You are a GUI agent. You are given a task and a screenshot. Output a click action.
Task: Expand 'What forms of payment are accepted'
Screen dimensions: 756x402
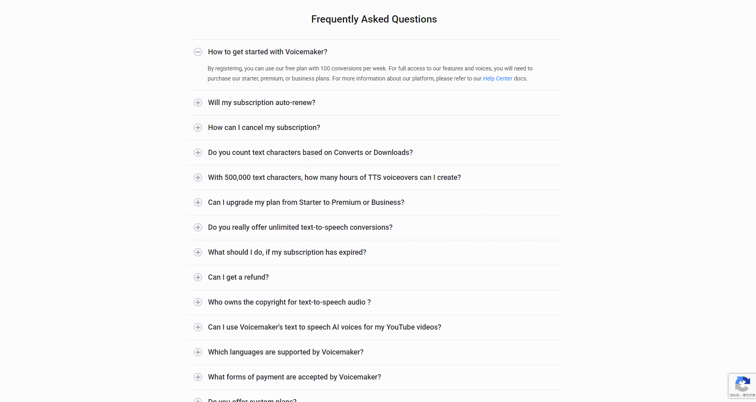point(294,377)
